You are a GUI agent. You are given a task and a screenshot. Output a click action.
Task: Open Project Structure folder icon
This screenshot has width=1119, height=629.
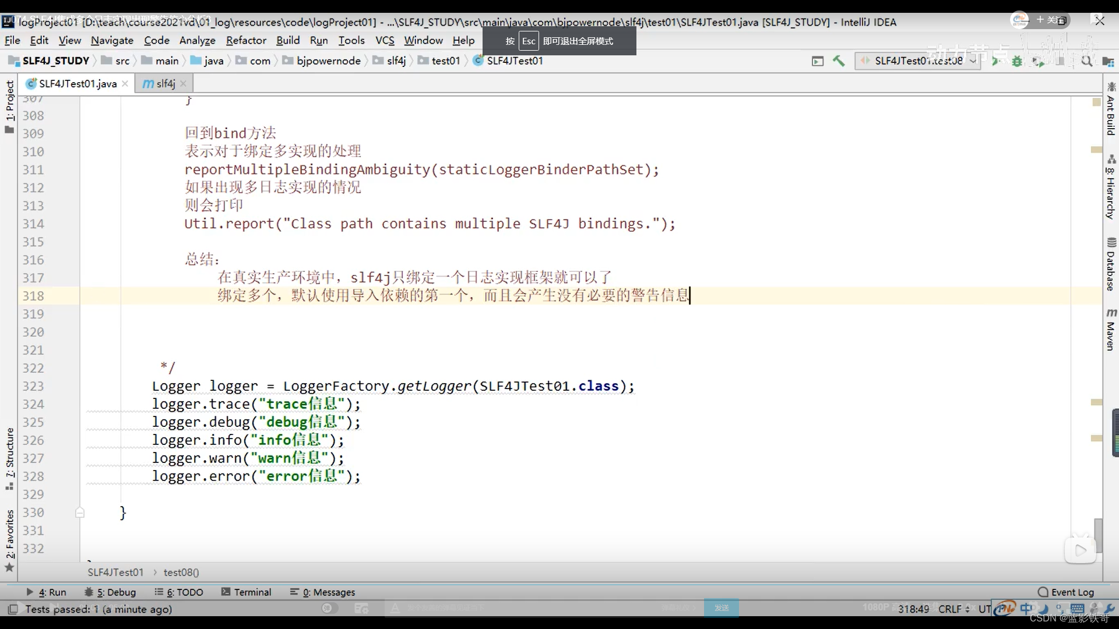point(1108,61)
